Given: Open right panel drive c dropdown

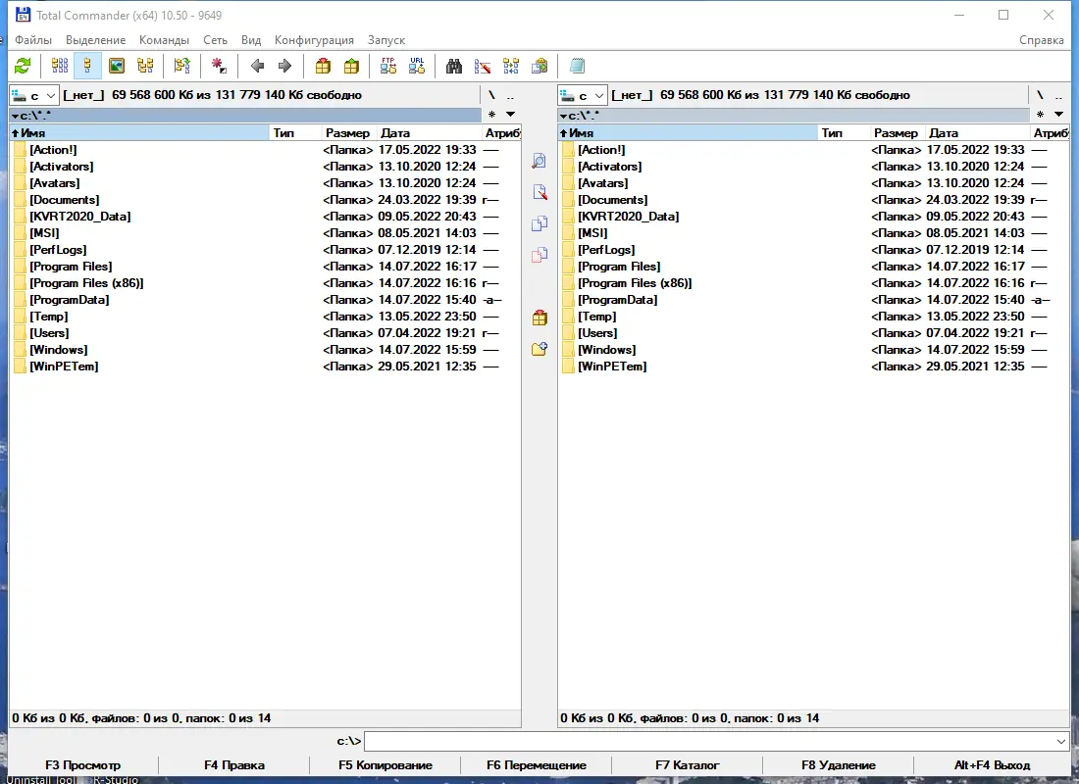Looking at the screenshot, I should click(x=583, y=96).
